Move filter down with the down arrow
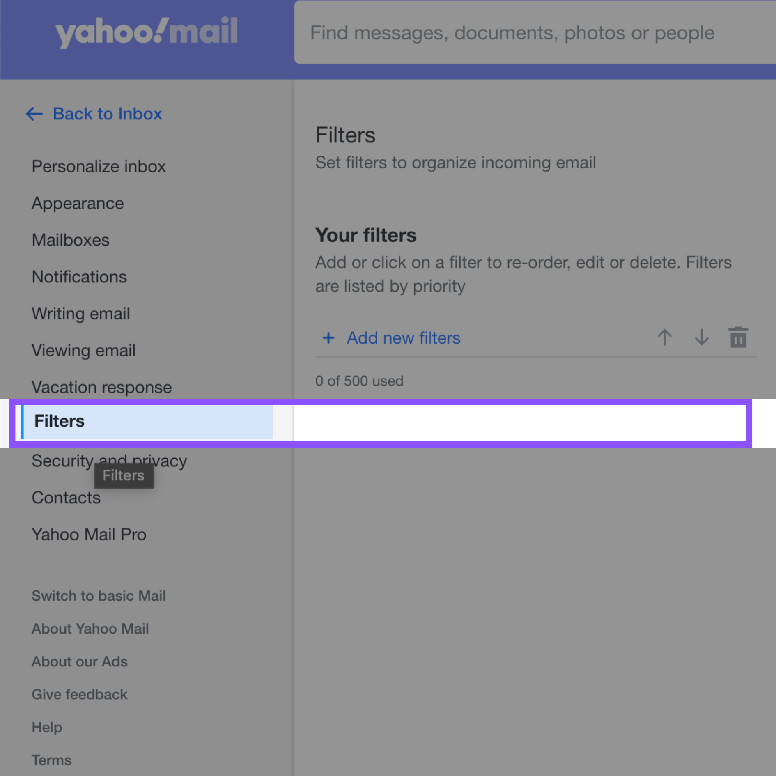The image size is (776, 776). (x=701, y=337)
